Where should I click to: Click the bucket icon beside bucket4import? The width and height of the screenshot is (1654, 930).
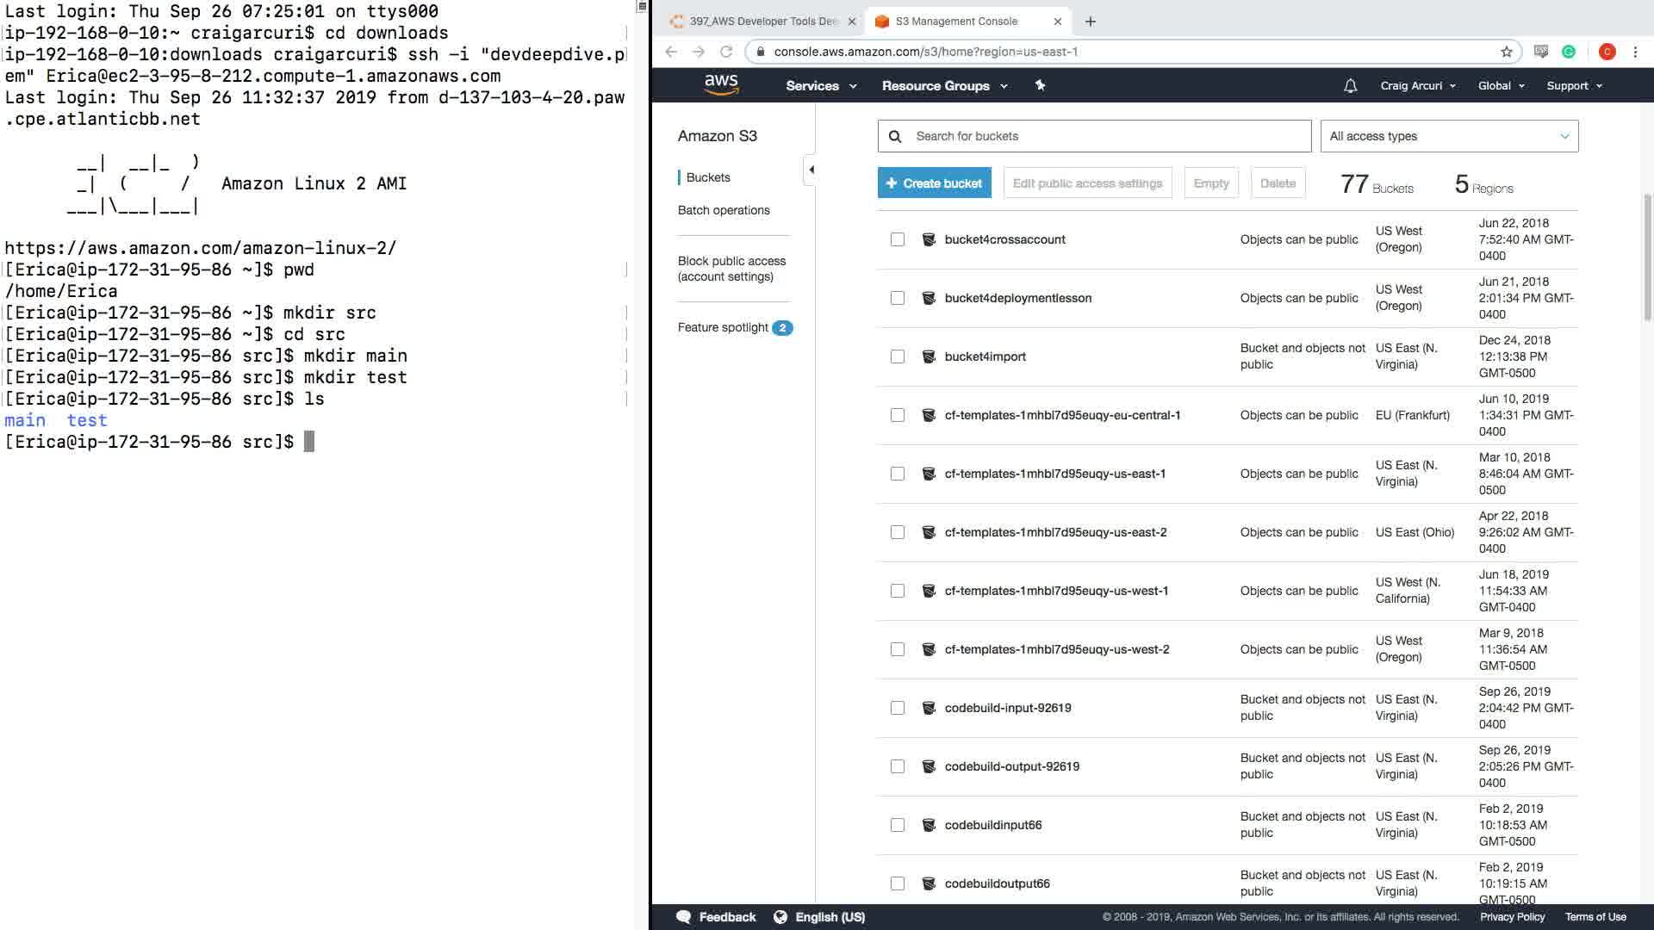click(x=929, y=356)
